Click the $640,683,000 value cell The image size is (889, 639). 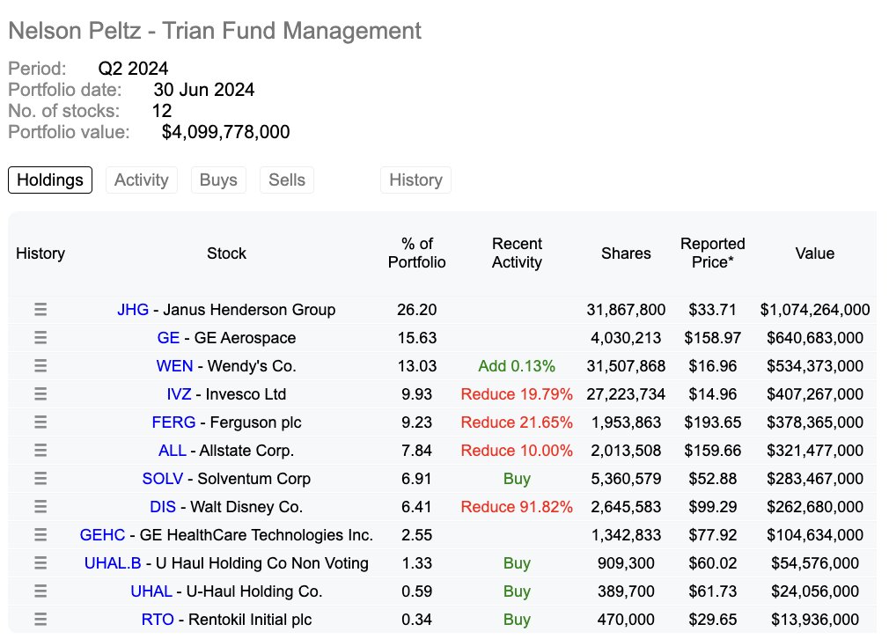click(815, 338)
